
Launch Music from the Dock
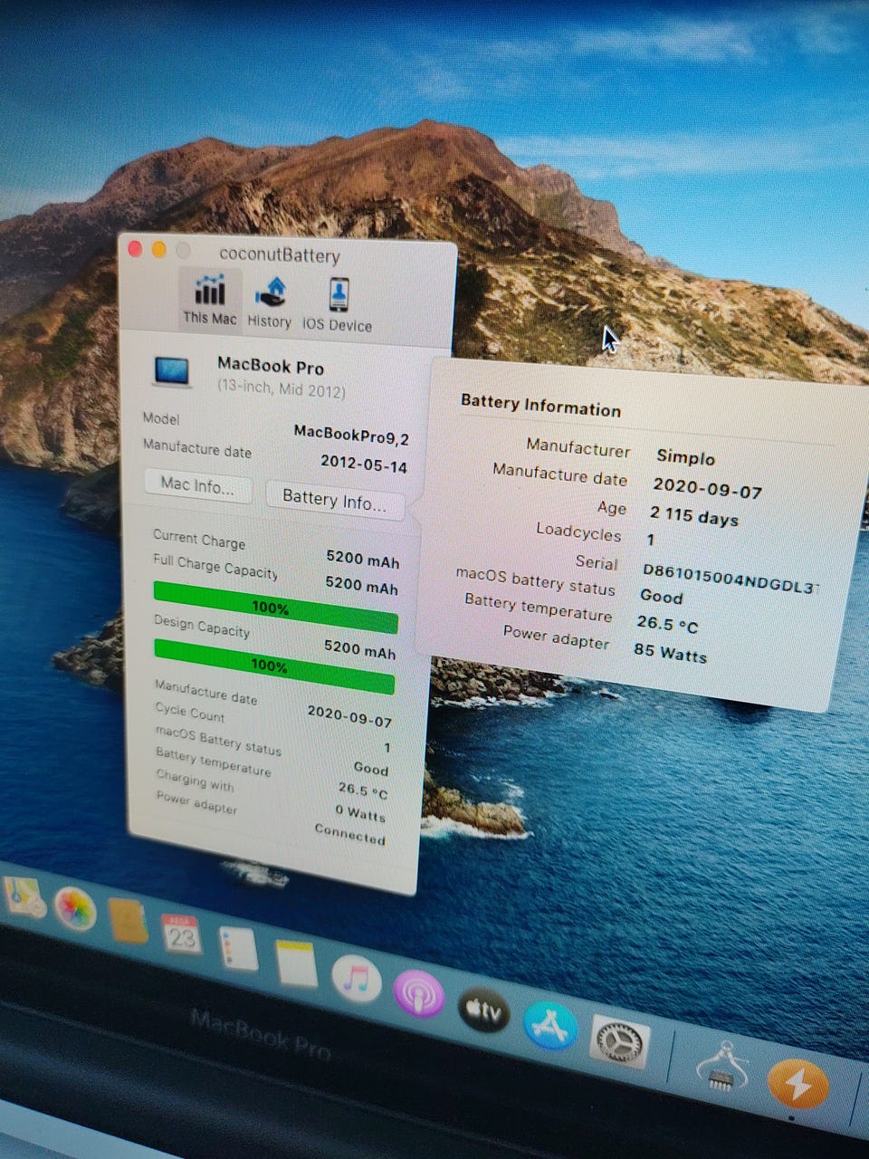click(x=356, y=979)
